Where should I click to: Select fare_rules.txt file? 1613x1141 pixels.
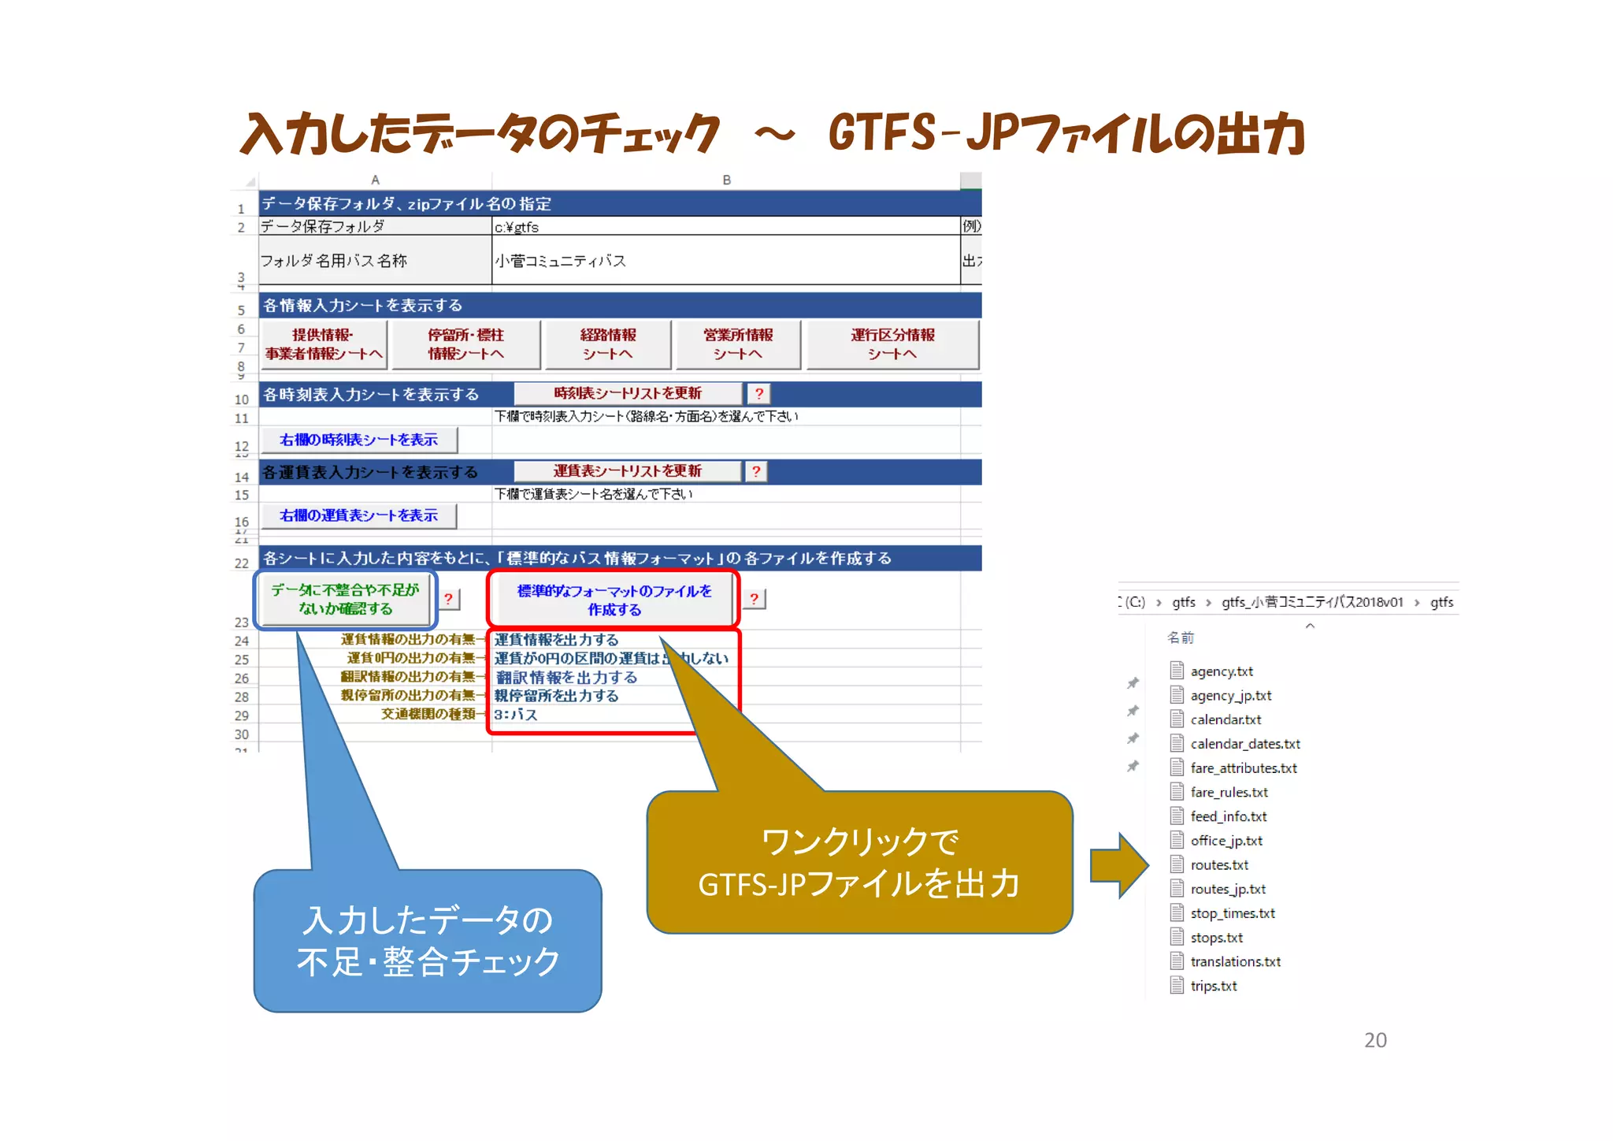(x=1229, y=793)
